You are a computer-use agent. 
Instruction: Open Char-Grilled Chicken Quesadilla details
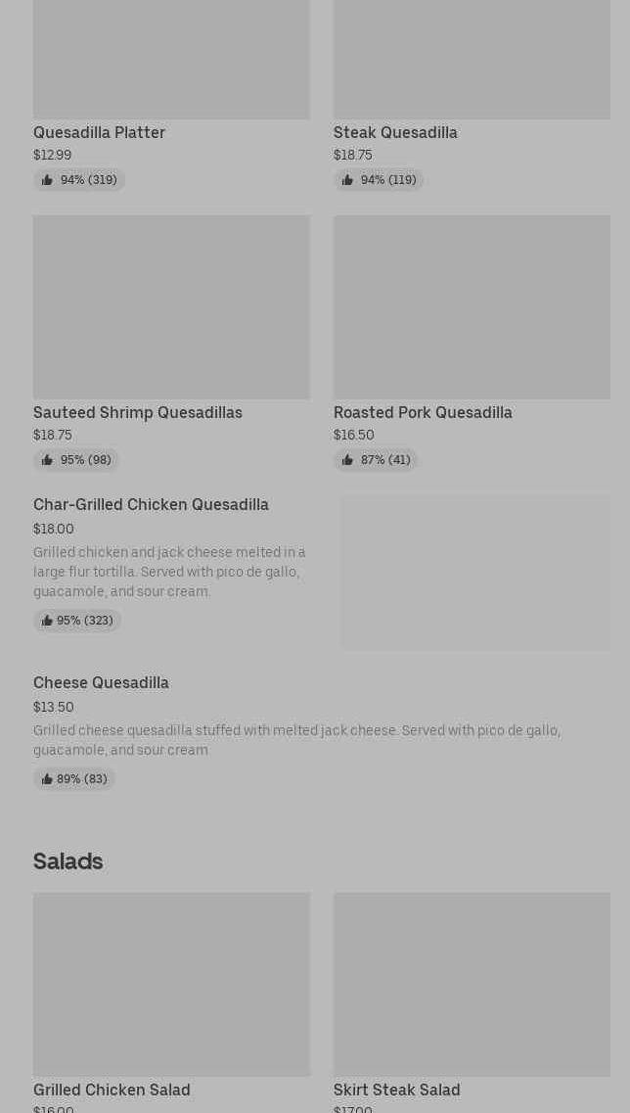point(151,504)
